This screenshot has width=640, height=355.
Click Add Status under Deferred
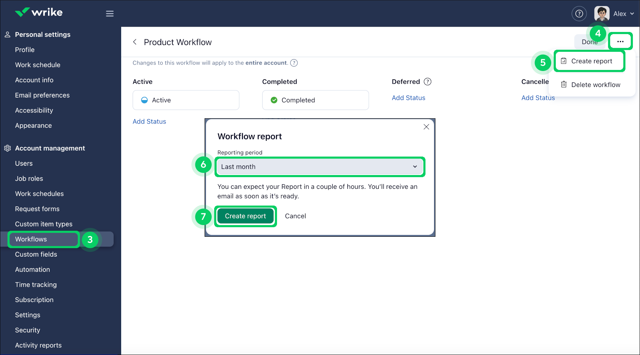408,98
